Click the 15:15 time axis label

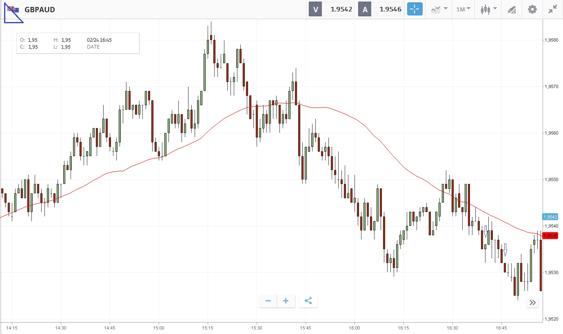tap(208, 327)
